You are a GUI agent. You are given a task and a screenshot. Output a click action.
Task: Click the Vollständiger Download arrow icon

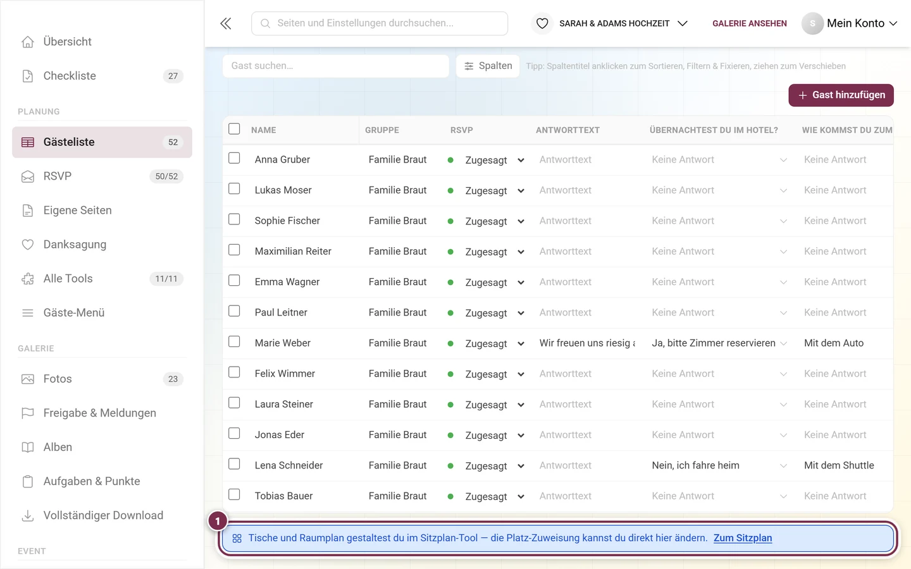(28, 516)
